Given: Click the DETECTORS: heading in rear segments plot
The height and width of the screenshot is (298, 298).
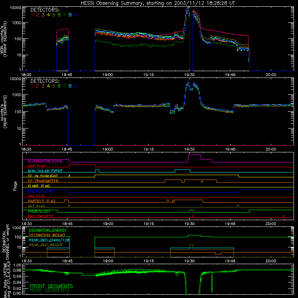Looking at the screenshot, I should tap(45, 81).
